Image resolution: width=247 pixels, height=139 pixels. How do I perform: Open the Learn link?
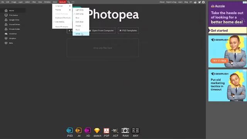click(180, 2)
